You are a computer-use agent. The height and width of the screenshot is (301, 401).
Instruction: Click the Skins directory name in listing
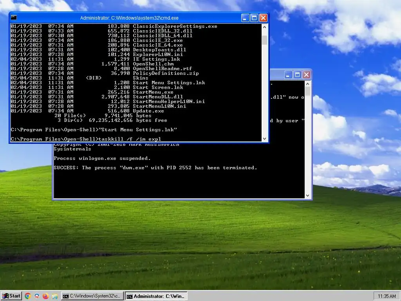[141, 78]
